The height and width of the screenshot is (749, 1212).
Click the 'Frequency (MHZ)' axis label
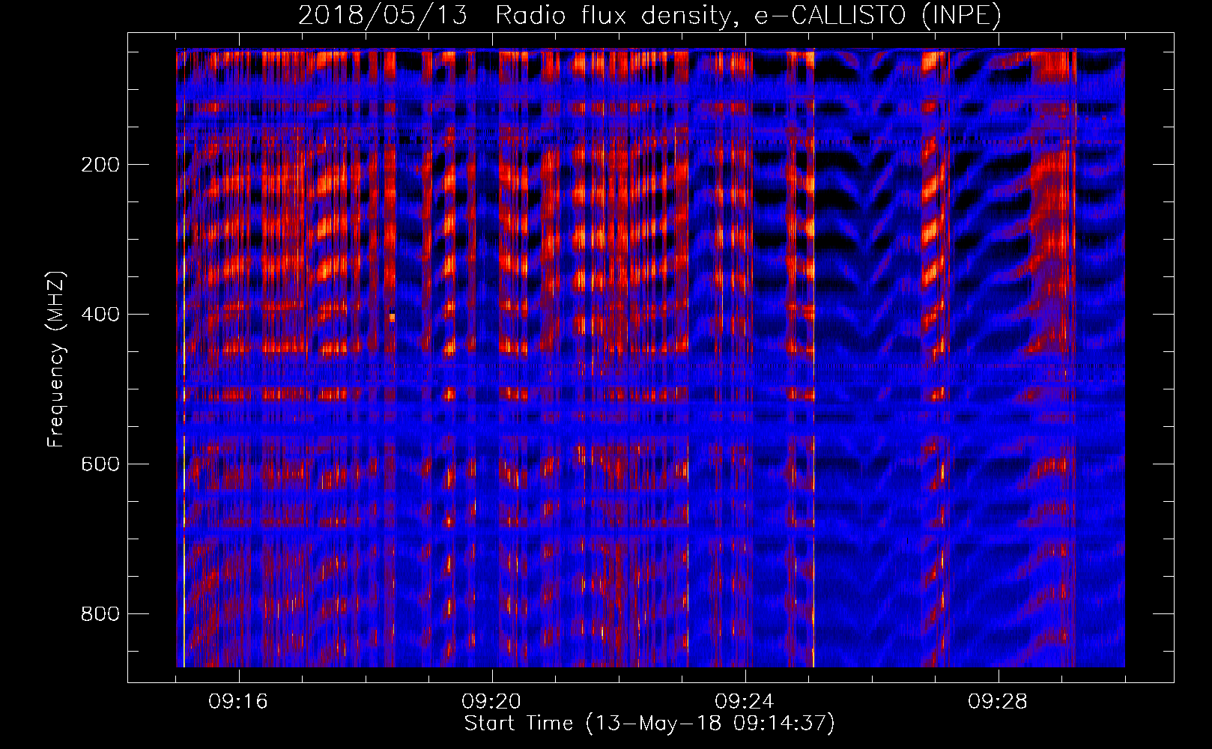click(56, 360)
